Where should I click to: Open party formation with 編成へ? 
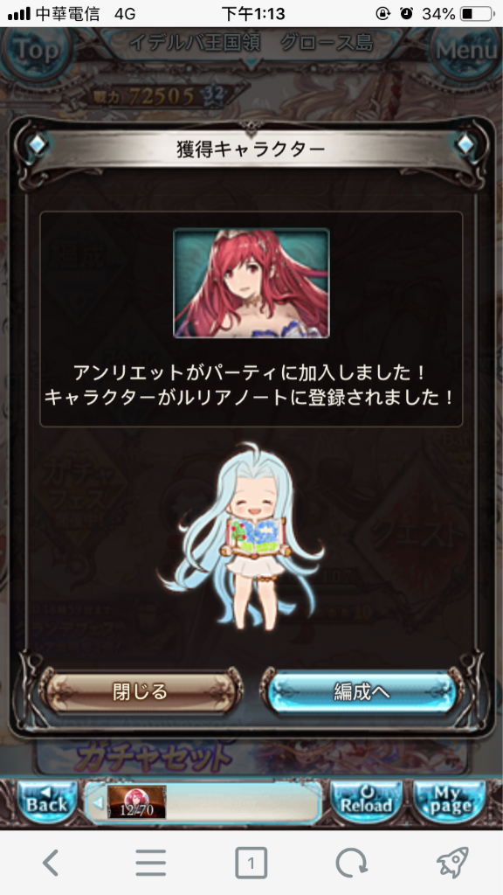click(362, 691)
